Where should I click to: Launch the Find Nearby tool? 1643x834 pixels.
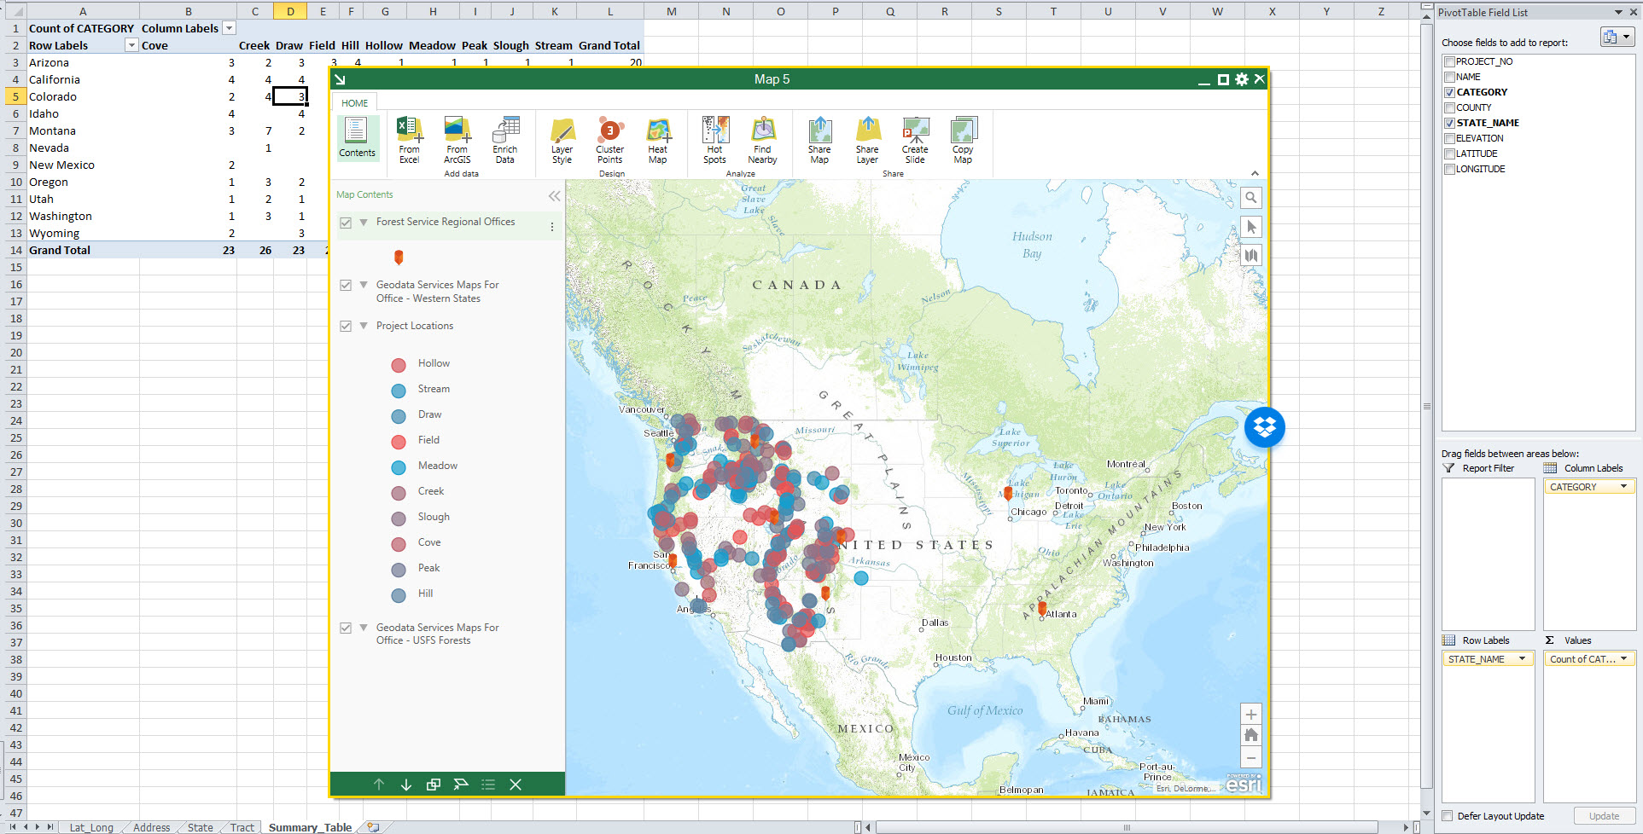click(762, 141)
